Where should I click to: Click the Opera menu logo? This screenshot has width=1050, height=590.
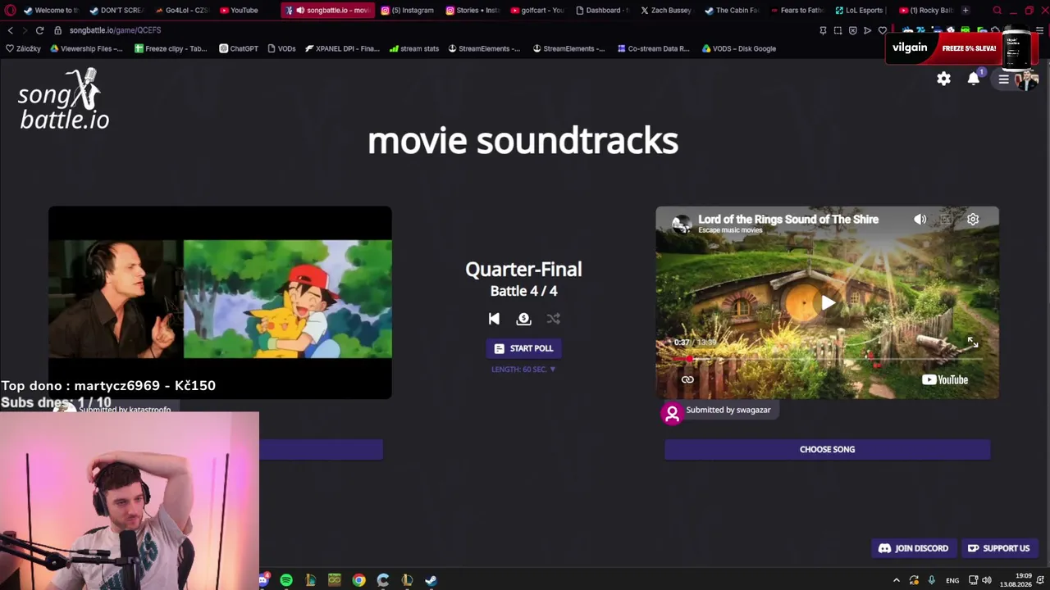(10, 11)
